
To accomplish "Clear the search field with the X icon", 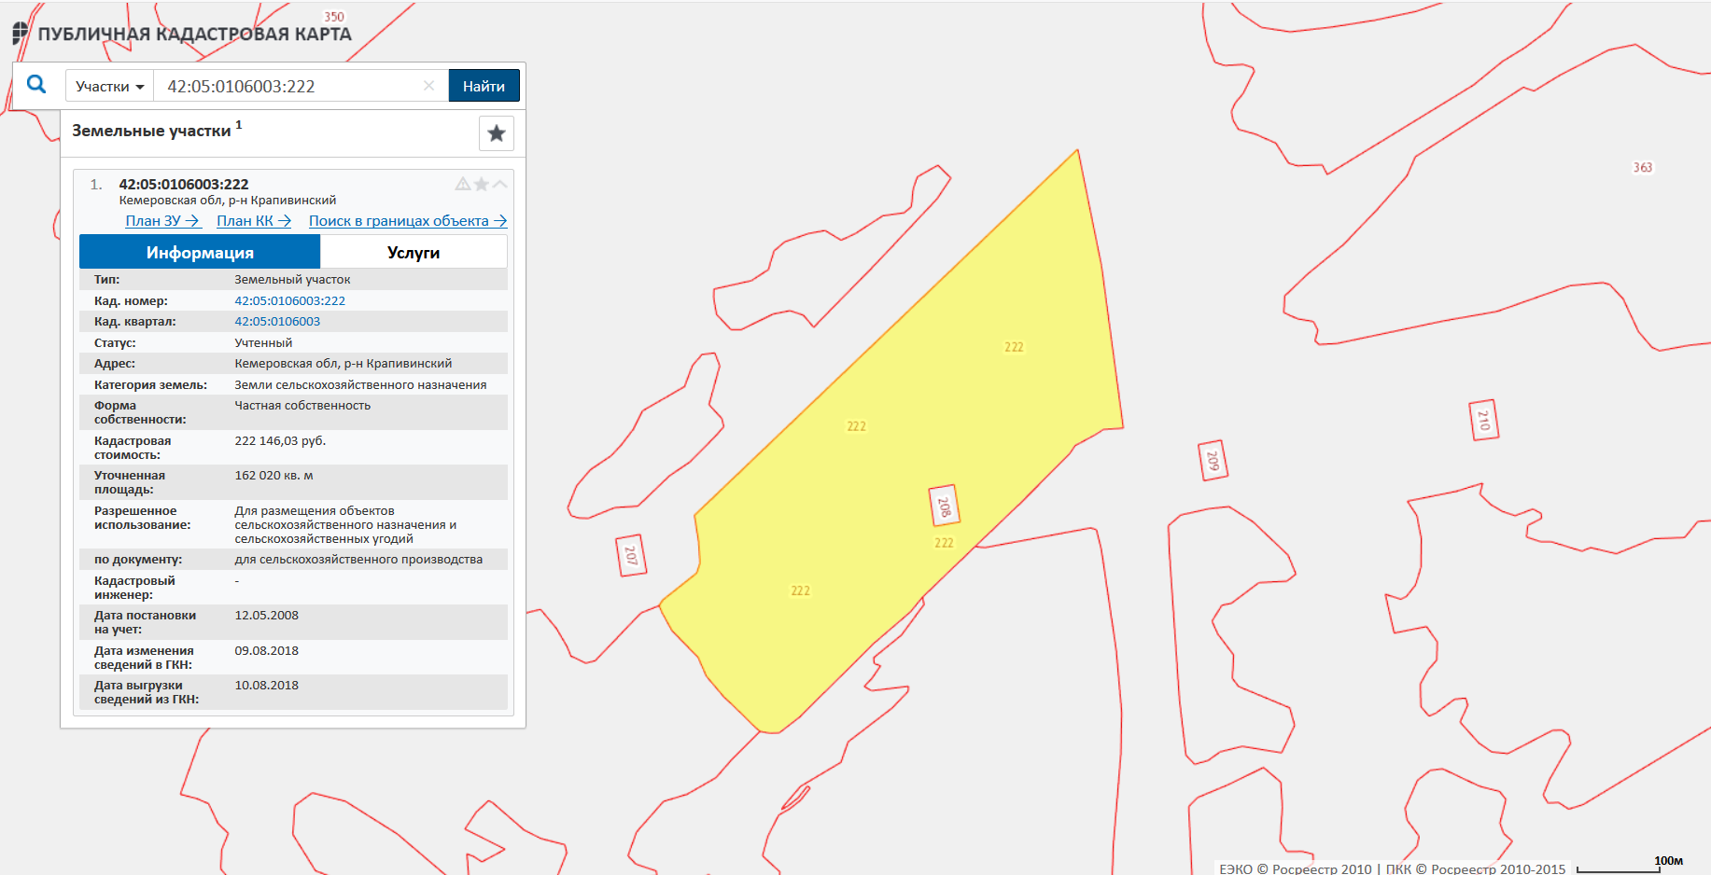I will 428,86.
